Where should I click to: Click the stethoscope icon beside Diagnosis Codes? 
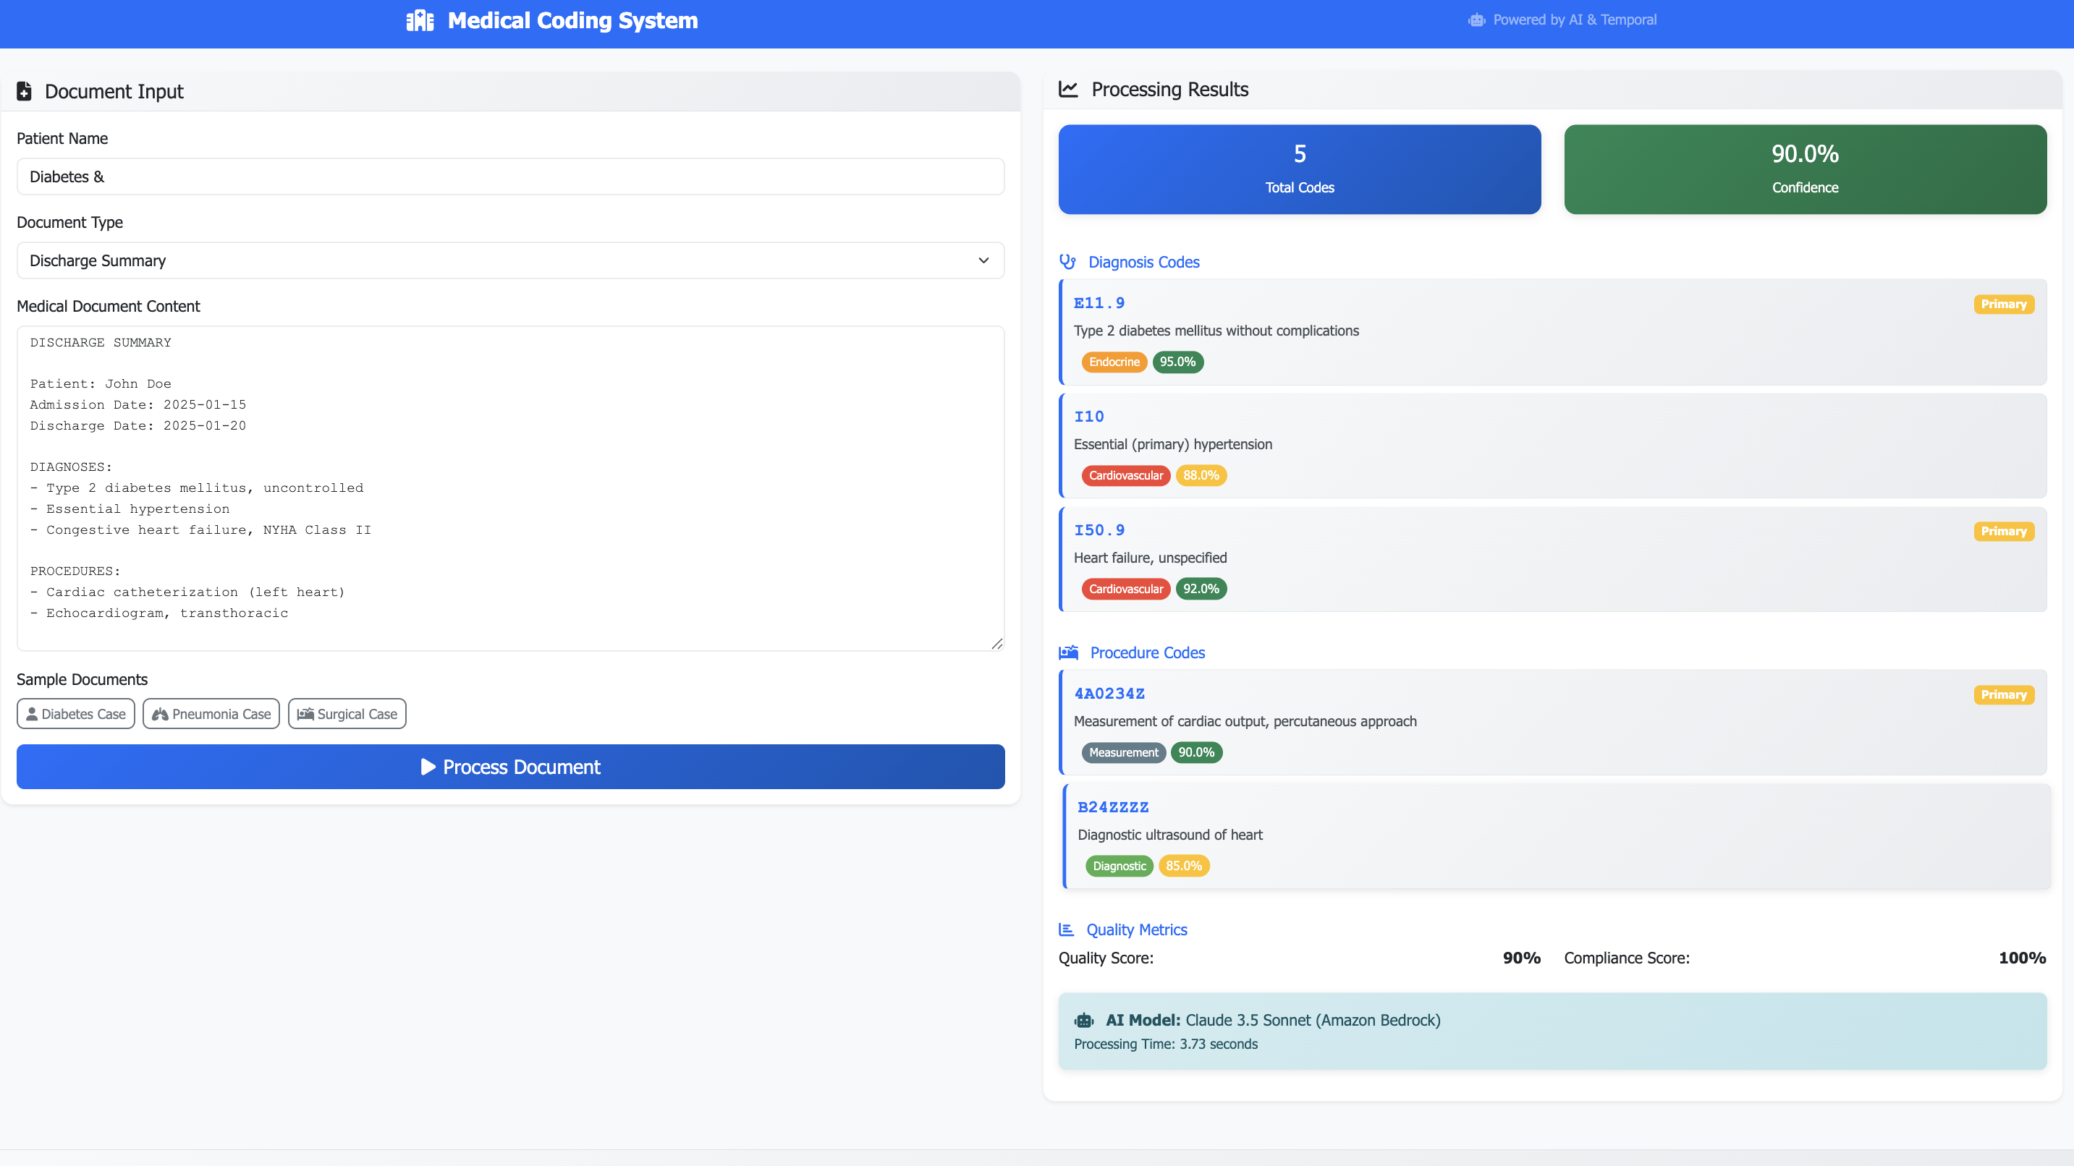click(x=1067, y=262)
